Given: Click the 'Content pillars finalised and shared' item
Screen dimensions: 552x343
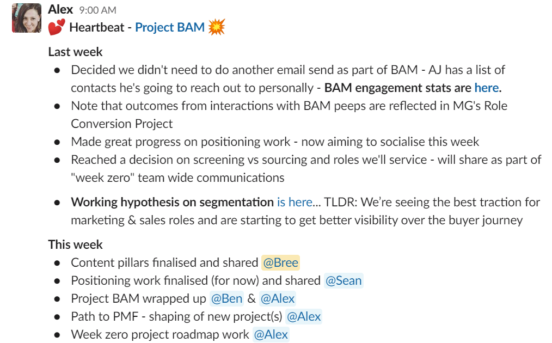Looking at the screenshot, I should [165, 263].
